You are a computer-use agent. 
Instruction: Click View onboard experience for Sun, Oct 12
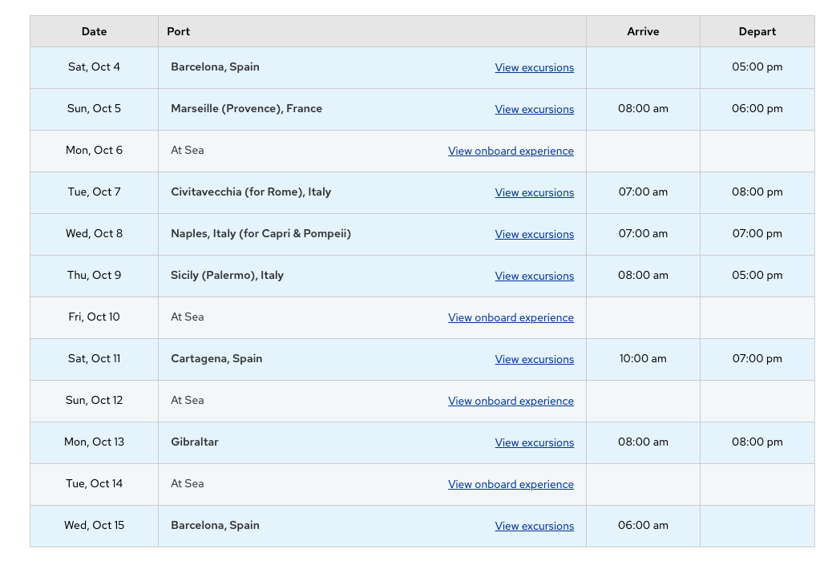511,401
